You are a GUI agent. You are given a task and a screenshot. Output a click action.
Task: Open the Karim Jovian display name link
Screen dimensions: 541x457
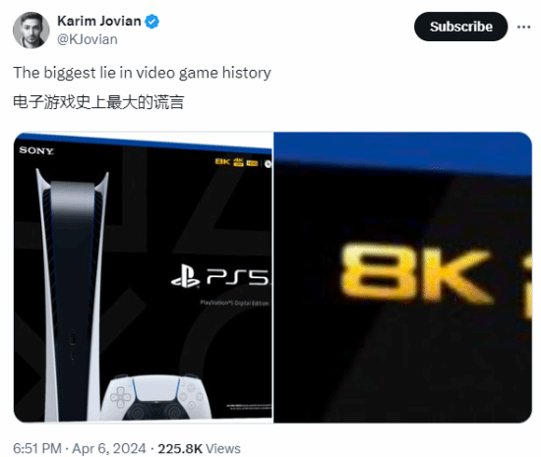click(99, 21)
